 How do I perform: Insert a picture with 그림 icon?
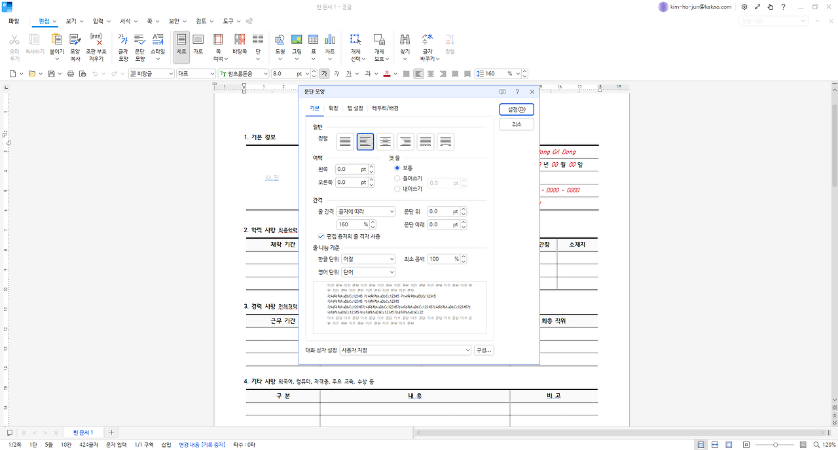point(297,46)
